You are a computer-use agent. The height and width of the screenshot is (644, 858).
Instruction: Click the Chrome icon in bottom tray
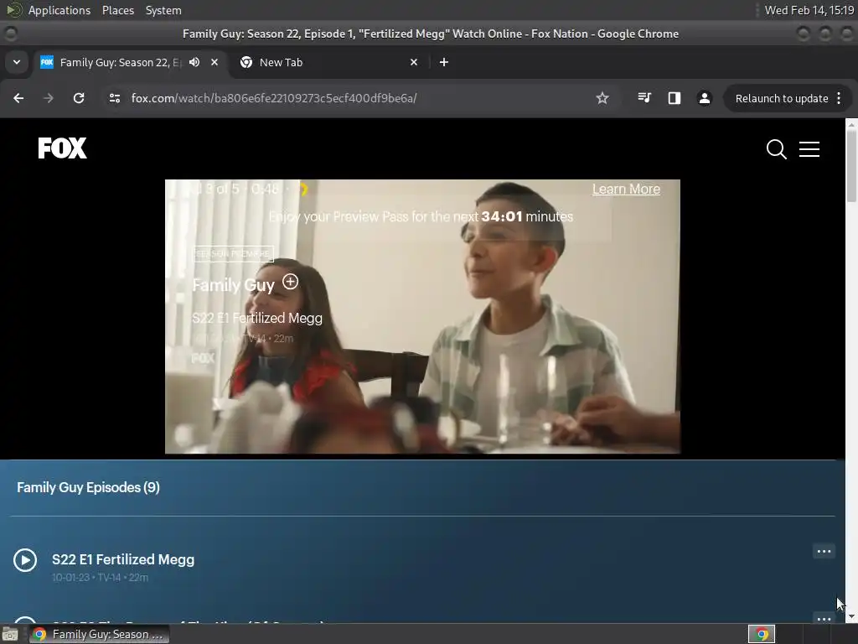pos(761,634)
